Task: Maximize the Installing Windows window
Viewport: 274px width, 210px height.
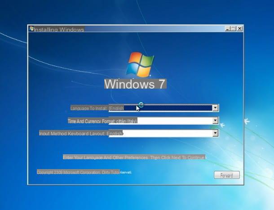Action: pos(233,29)
